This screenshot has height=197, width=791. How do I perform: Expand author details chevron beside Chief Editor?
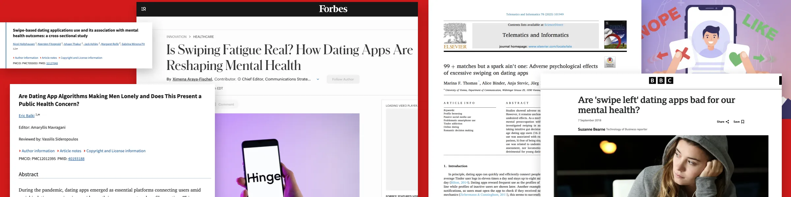pyautogui.click(x=318, y=79)
